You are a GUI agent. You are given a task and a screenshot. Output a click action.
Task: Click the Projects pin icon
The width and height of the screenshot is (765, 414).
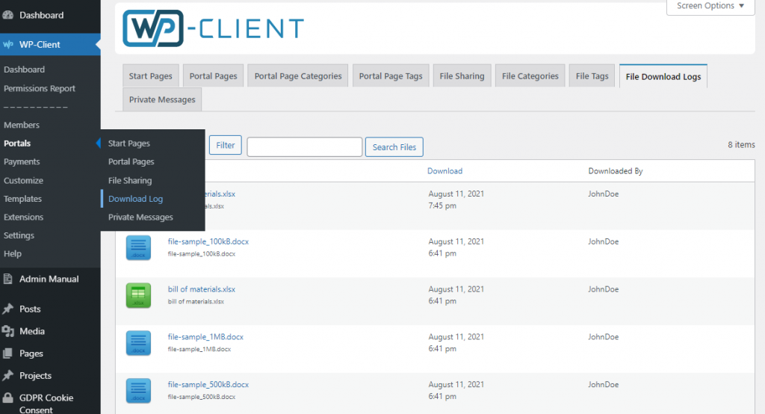(7, 375)
